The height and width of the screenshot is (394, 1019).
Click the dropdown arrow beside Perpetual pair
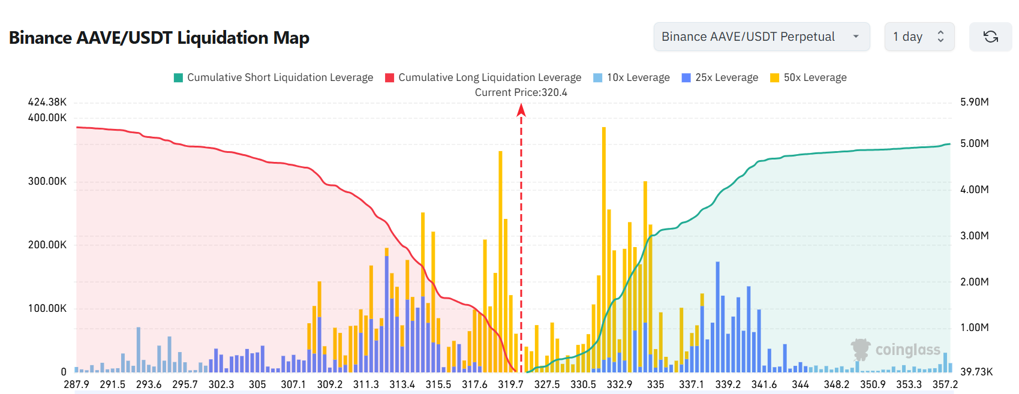click(855, 37)
